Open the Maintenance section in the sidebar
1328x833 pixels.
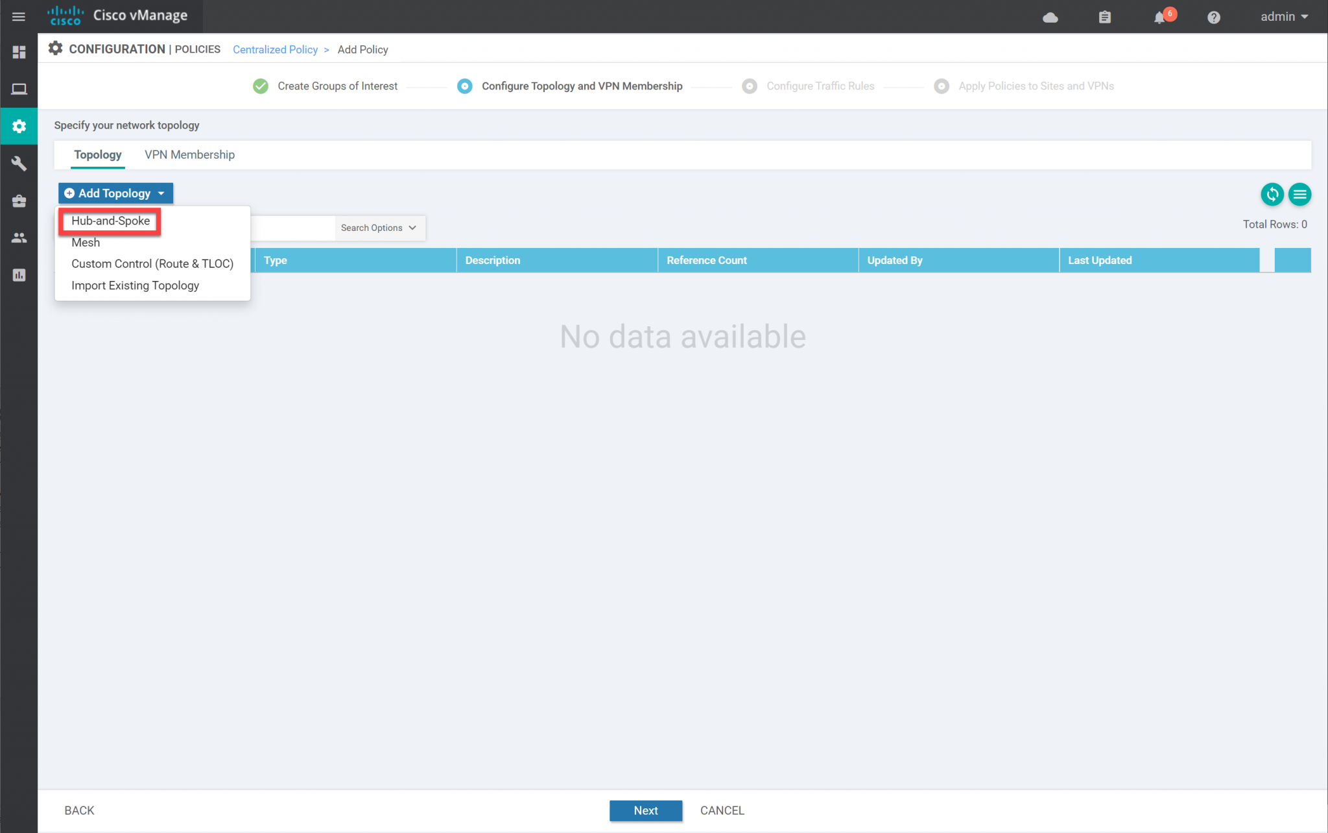19,200
